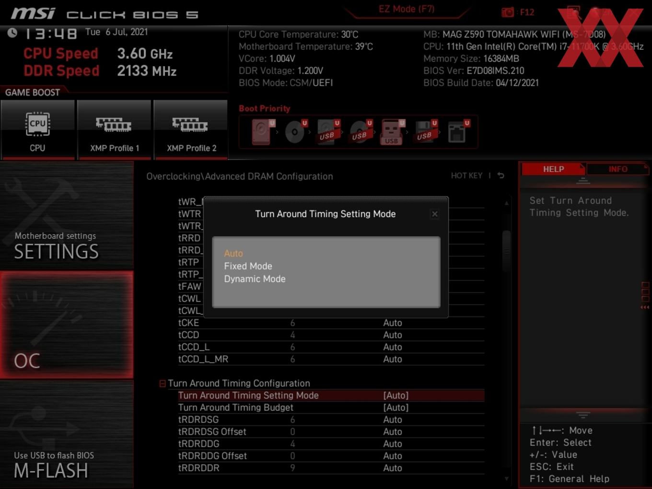This screenshot has width=652, height=489.
Task: Switch to EZ Mode (F7)
Action: pos(407,9)
